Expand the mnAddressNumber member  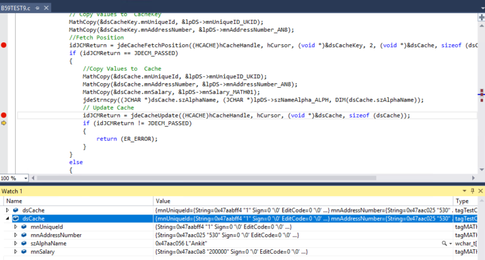coord(15,235)
